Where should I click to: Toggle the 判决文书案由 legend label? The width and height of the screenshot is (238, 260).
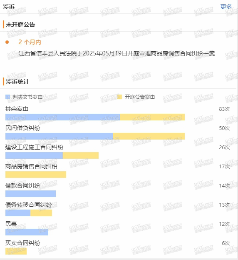tap(27, 97)
